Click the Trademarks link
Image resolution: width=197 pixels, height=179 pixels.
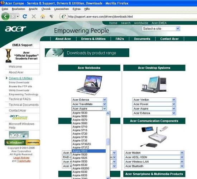(x=24, y=161)
